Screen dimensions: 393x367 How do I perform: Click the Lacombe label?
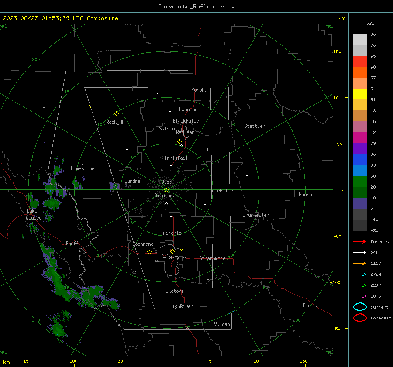click(188, 110)
